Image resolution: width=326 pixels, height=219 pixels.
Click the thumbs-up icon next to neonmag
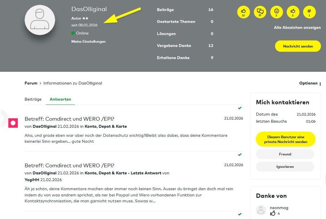[272, 213]
